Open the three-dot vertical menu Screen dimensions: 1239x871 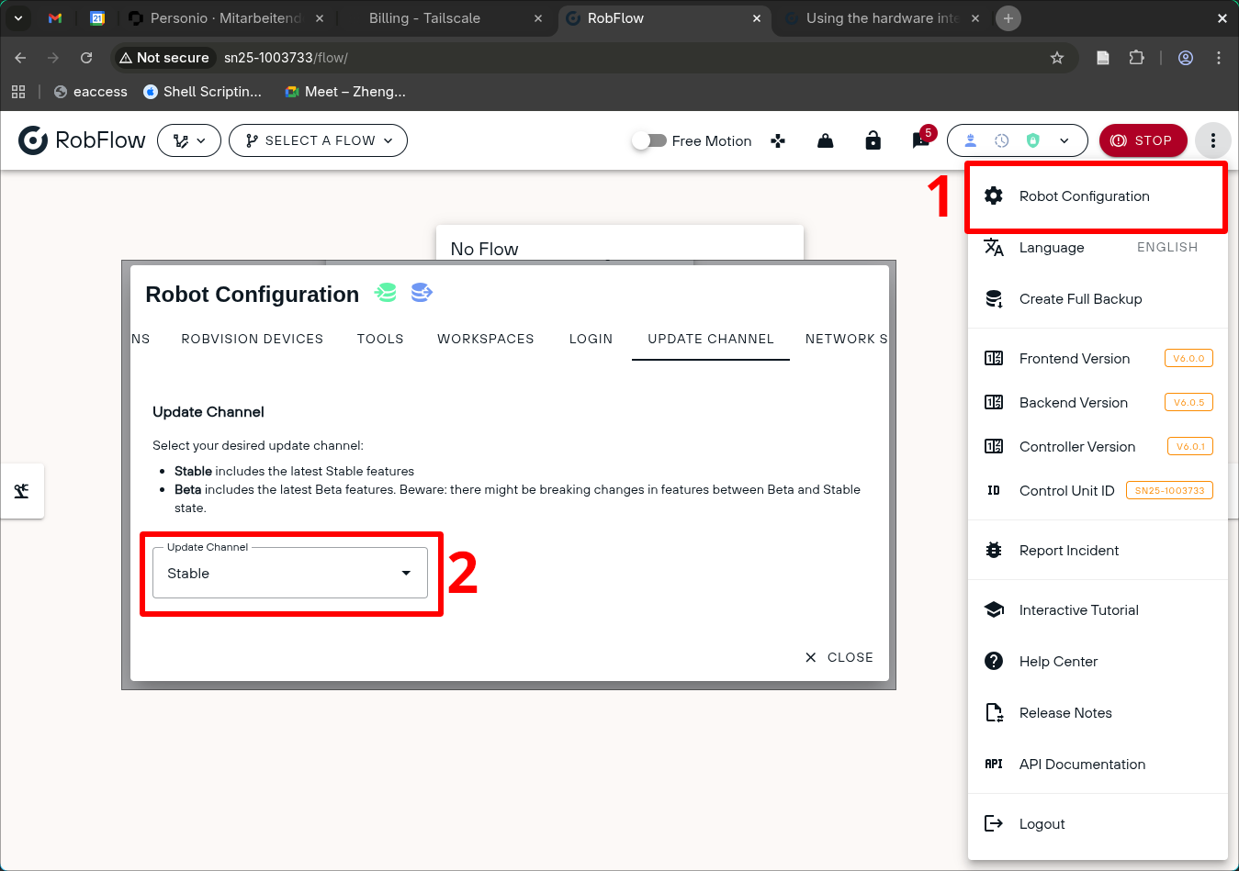1212,140
